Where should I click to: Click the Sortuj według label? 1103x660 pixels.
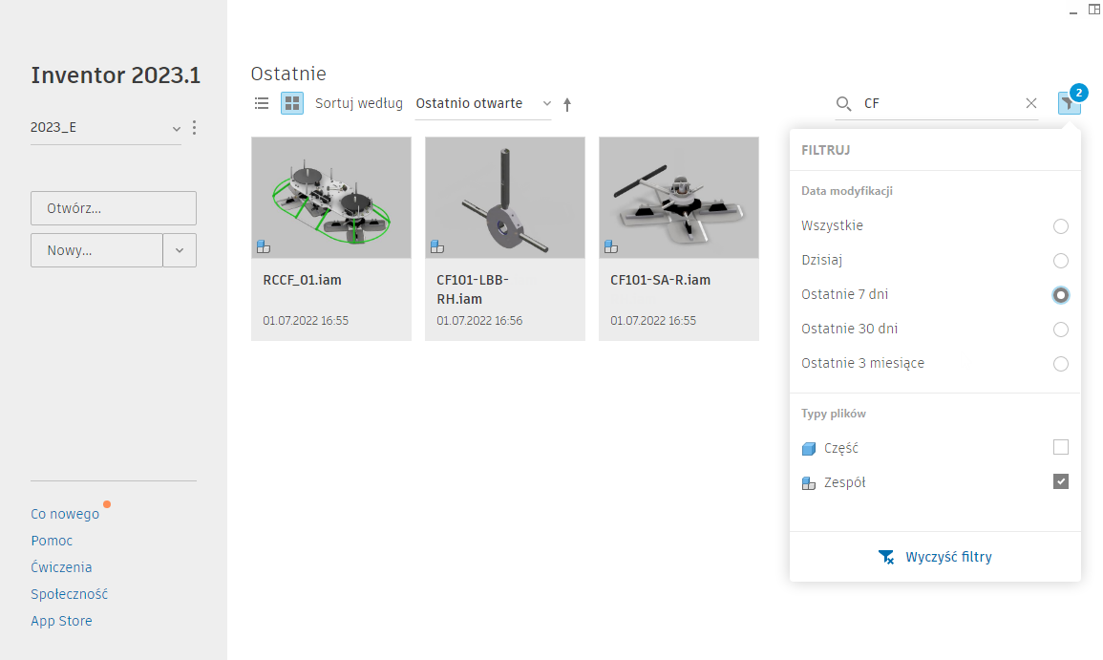359,103
